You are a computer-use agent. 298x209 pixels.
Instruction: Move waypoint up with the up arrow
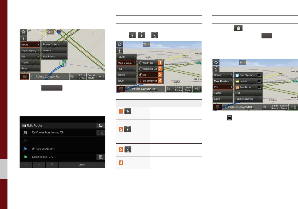26,165
